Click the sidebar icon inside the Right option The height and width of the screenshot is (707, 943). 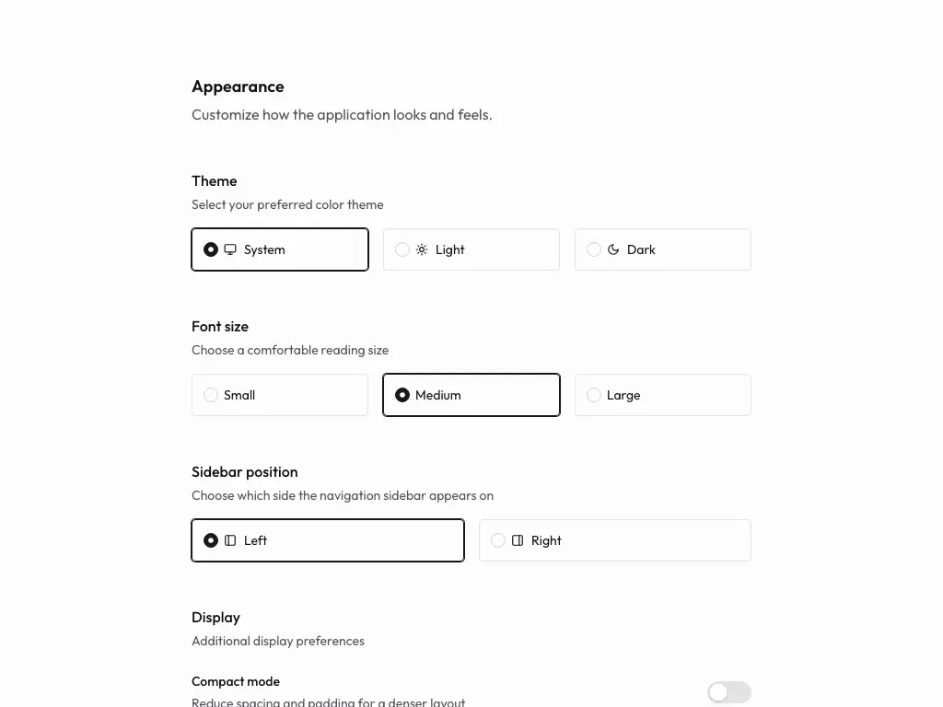[x=518, y=540]
